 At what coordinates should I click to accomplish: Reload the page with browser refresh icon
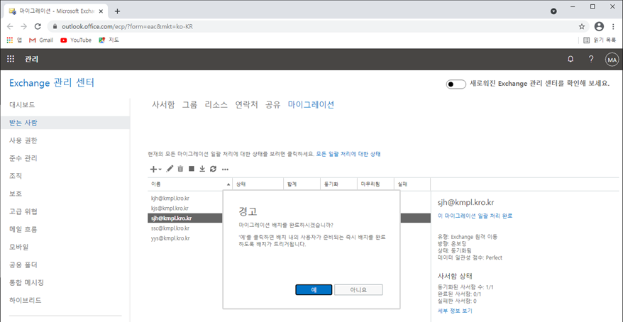[38, 27]
